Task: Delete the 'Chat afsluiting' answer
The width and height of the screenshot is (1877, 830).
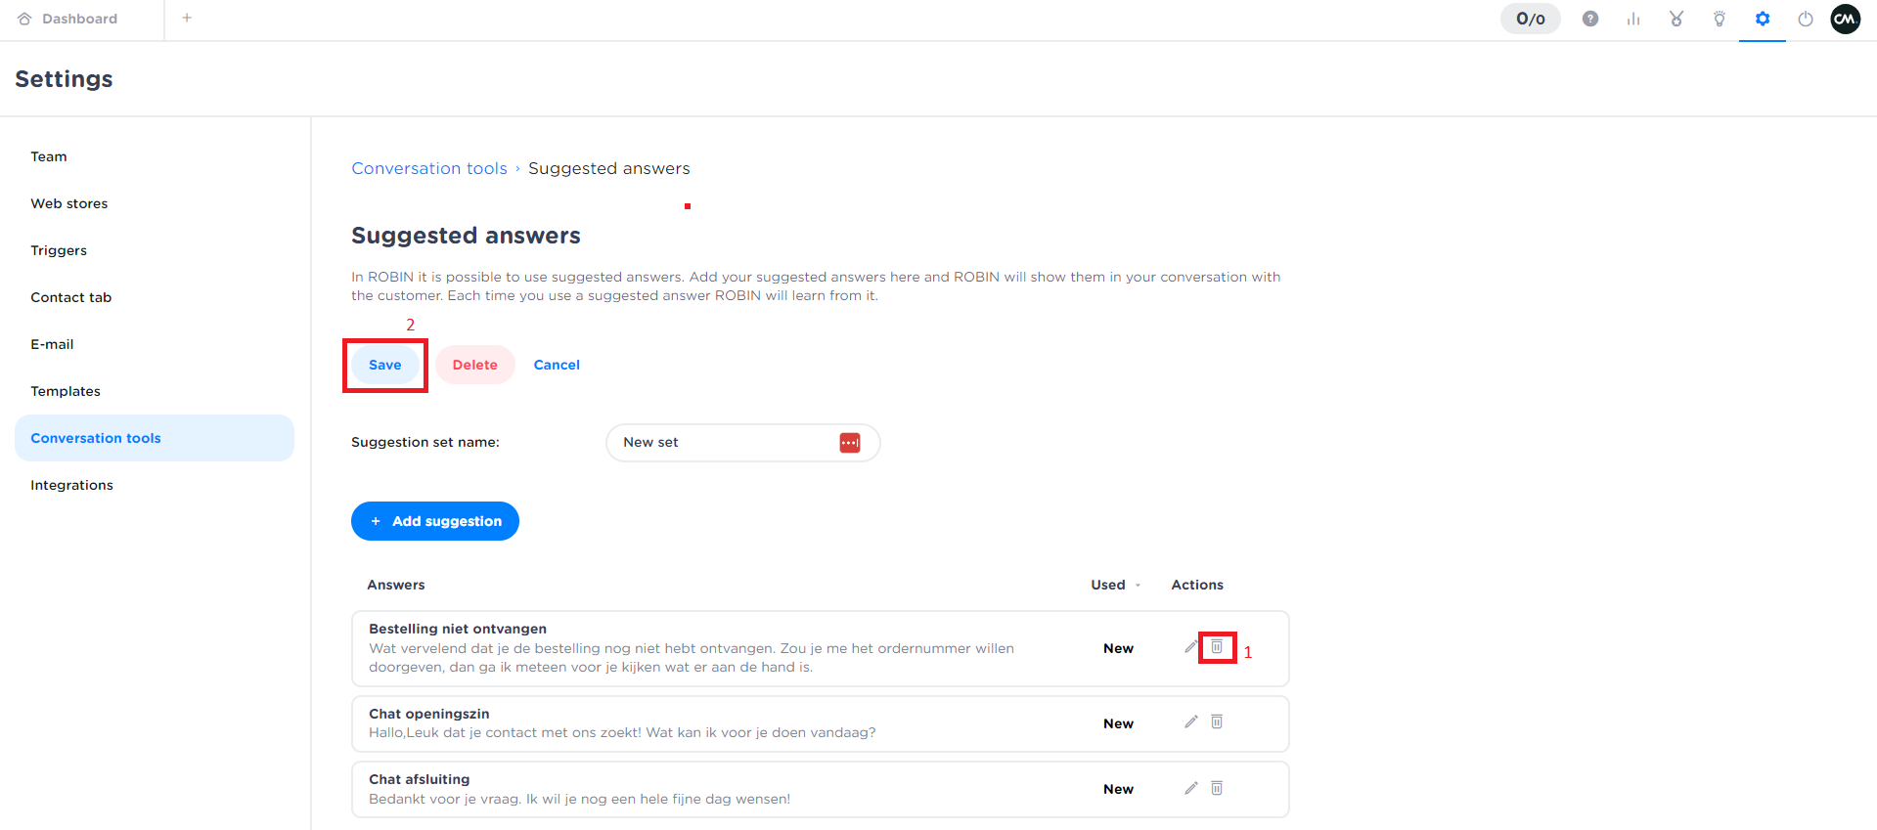Action: point(1217,788)
